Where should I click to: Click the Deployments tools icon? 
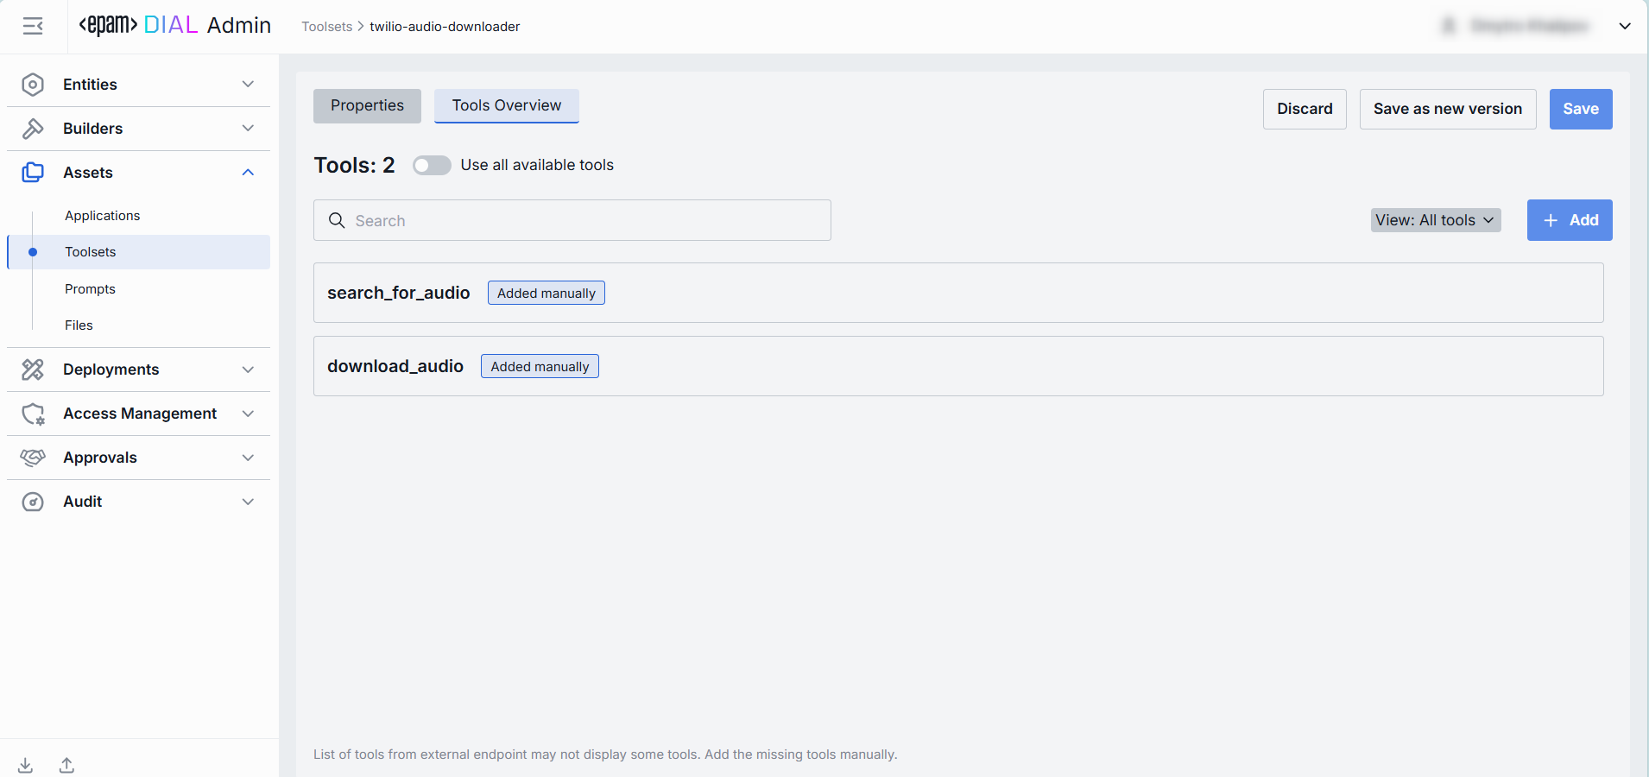33,370
